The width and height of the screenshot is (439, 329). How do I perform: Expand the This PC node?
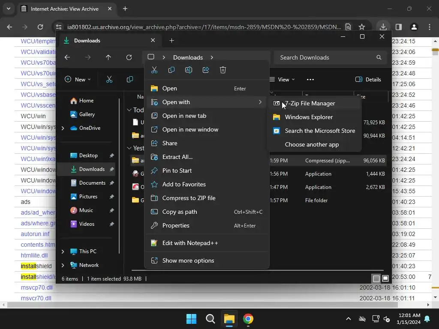[63, 251]
